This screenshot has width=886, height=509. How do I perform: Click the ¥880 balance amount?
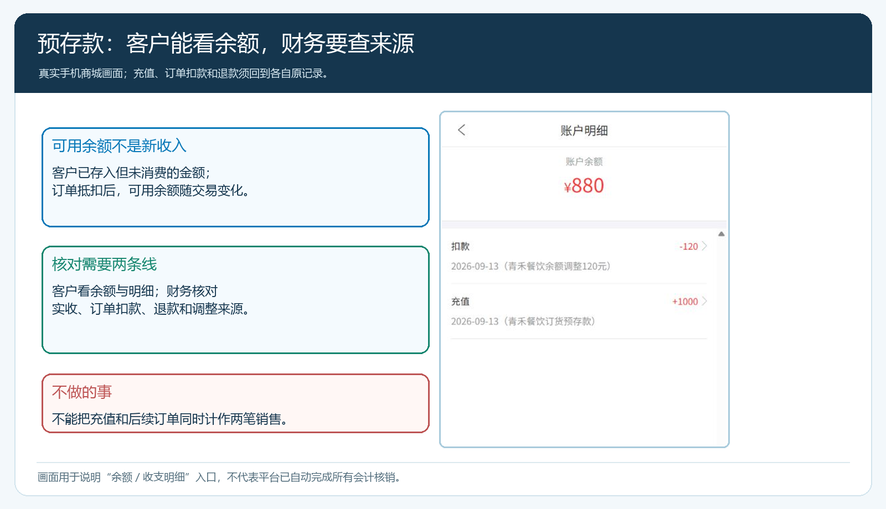tap(584, 186)
